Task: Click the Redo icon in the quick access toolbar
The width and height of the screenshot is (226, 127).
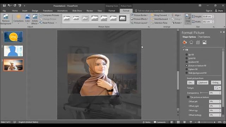Action: coord(15,6)
